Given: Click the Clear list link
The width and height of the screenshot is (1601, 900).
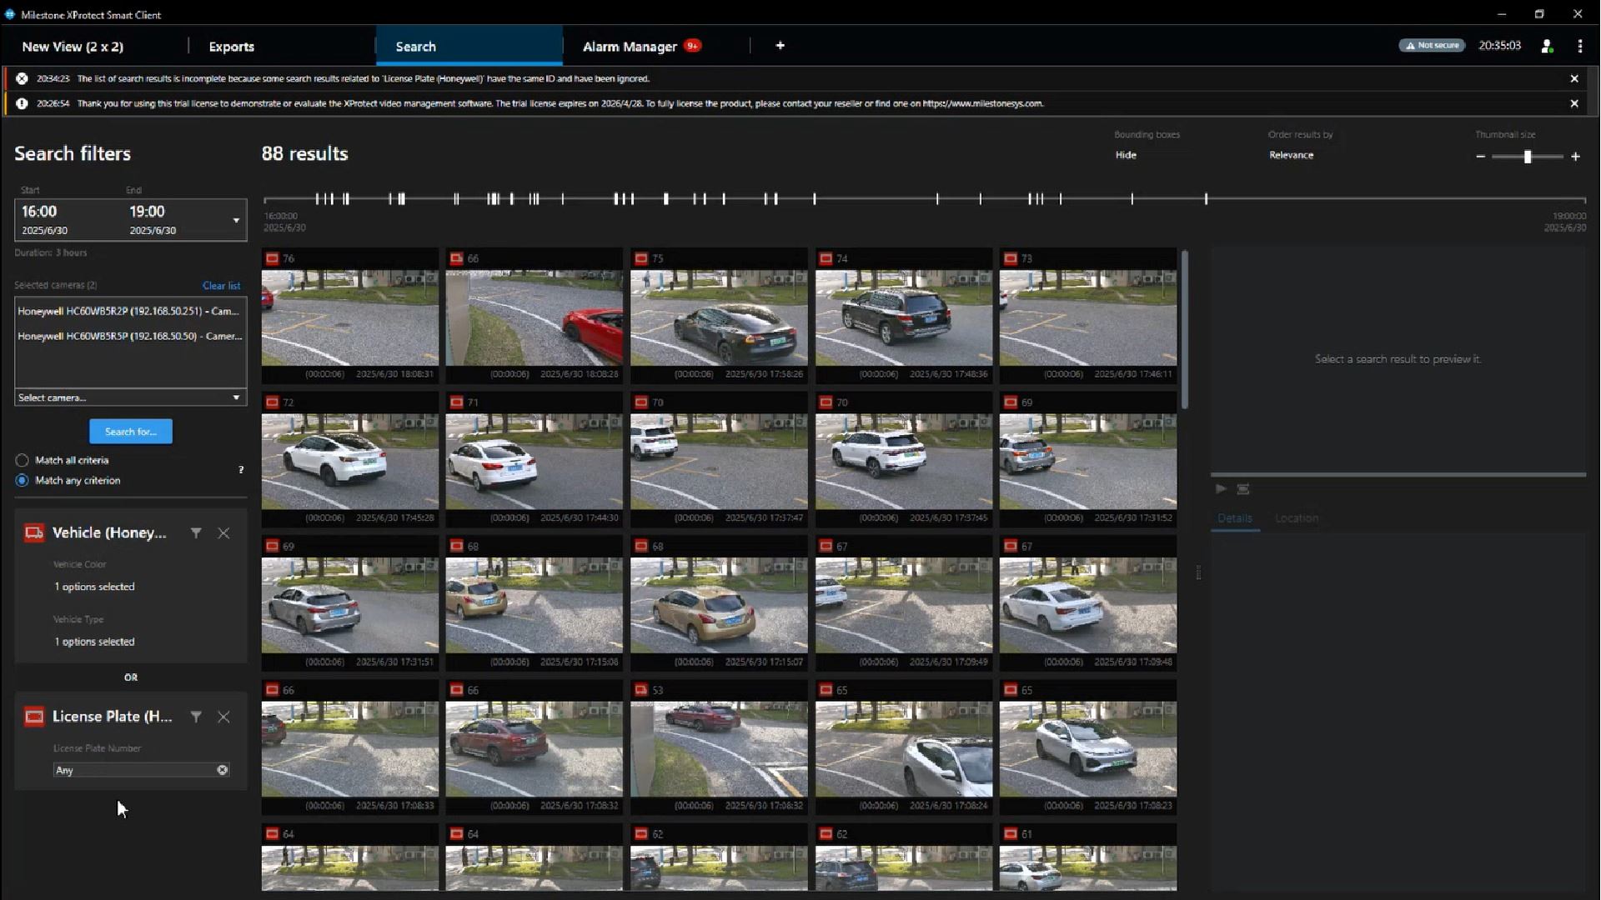Looking at the screenshot, I should pos(221,286).
